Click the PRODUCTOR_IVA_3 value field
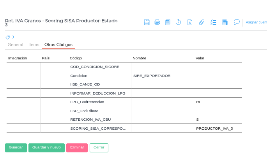This screenshot has height=168, width=267. 217,128
